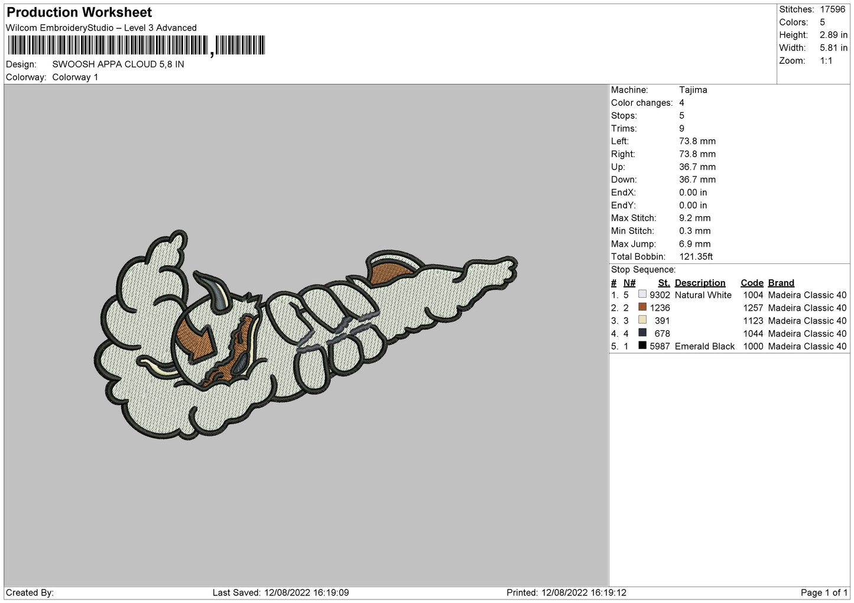Click the Natural White color swatch

pyautogui.click(x=642, y=295)
